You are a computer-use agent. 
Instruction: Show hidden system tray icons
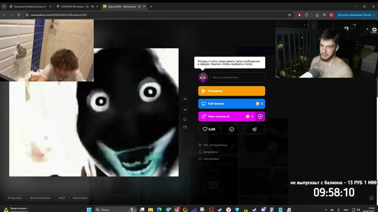pyautogui.click(x=326, y=210)
